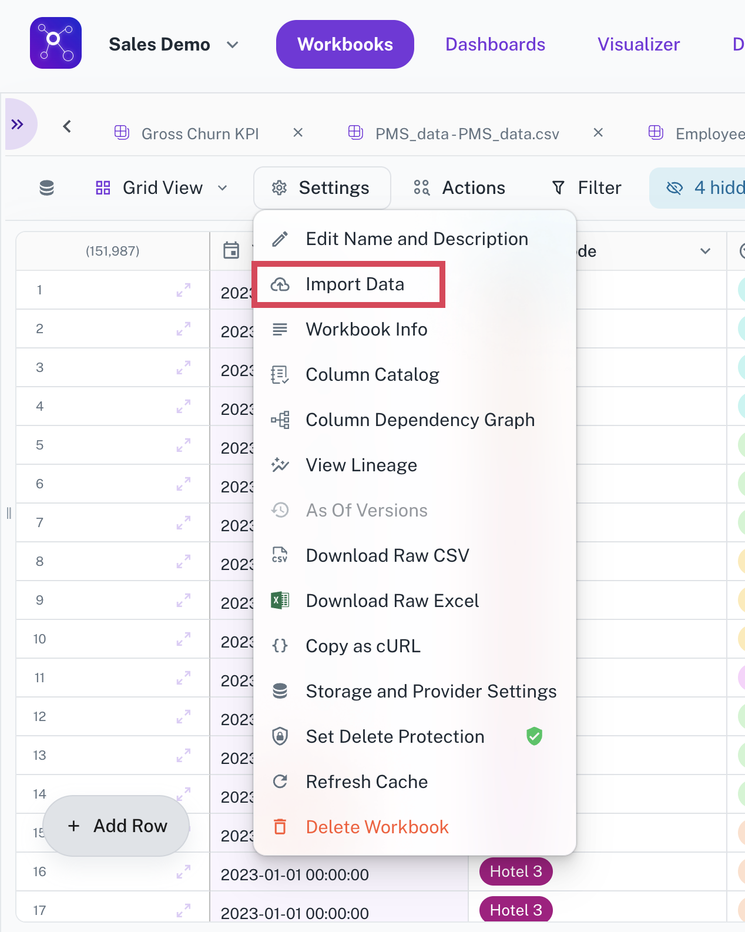Open the Filter options
This screenshot has height=932, width=745.
tap(586, 188)
